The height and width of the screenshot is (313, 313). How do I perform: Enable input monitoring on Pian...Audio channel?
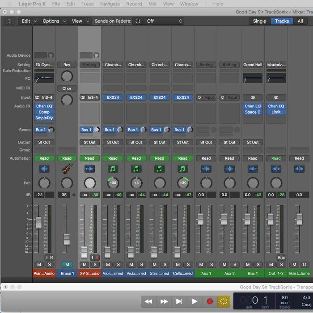47,258
